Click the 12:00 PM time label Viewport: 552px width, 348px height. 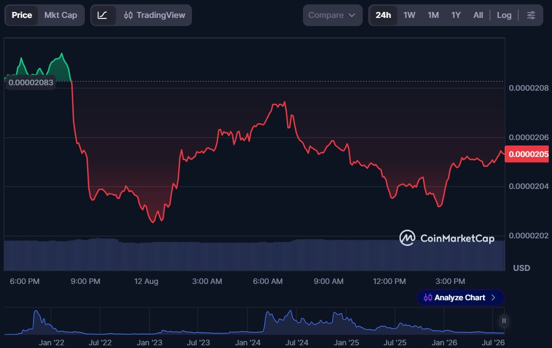(389, 281)
